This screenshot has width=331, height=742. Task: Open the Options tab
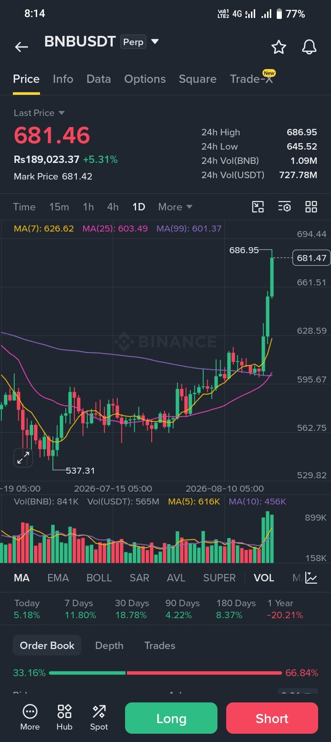145,79
